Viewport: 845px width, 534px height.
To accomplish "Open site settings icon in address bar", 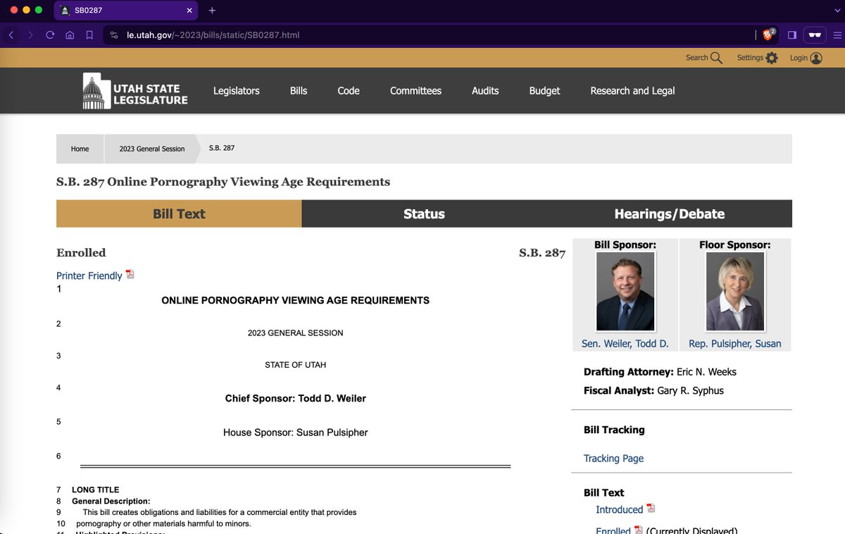I will 114,35.
